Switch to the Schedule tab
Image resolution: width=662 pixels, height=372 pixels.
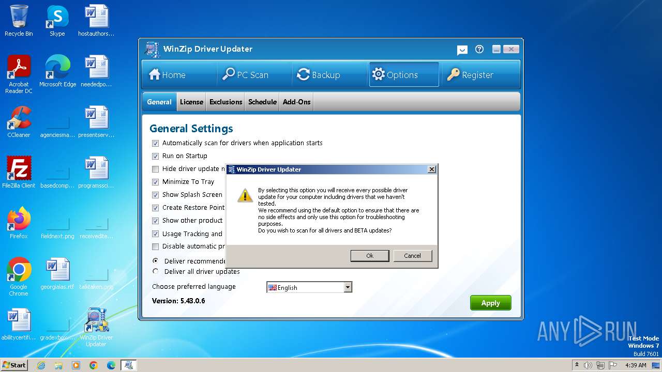262,102
